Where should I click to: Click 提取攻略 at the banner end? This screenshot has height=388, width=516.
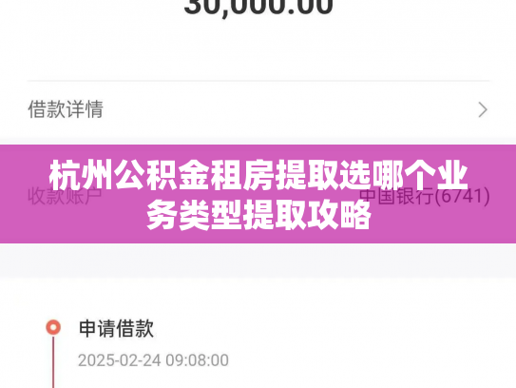click(x=307, y=215)
